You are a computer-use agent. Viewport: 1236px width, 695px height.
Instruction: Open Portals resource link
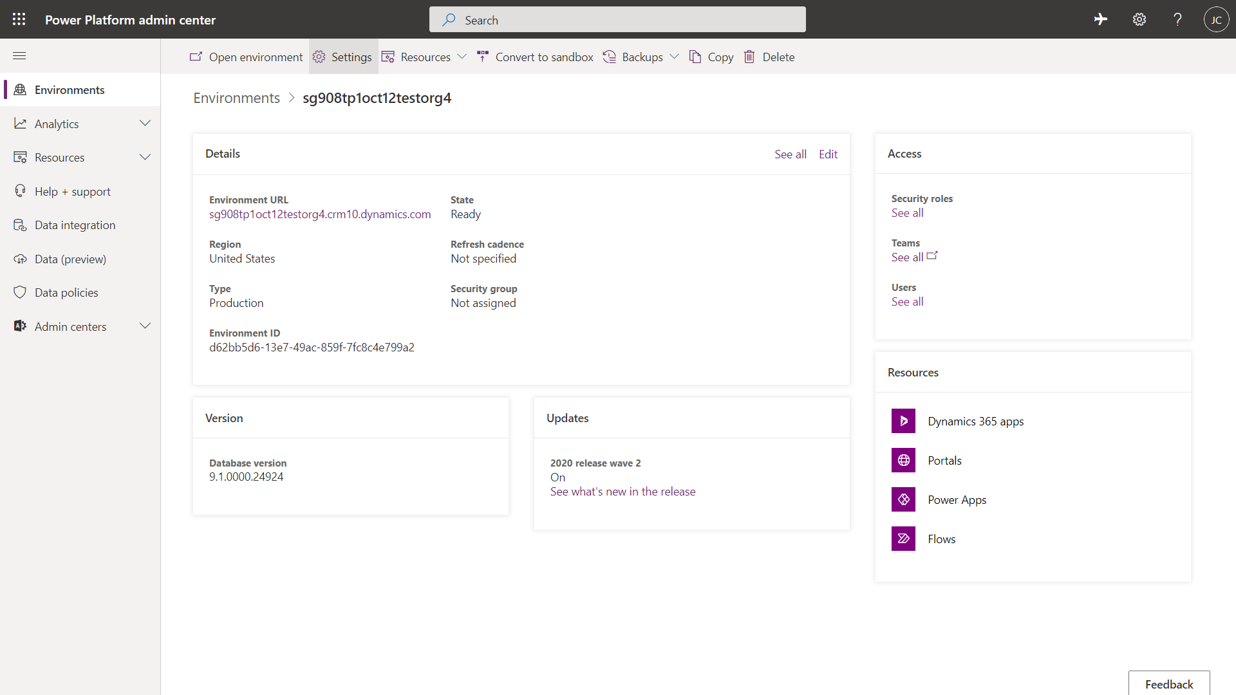(944, 461)
